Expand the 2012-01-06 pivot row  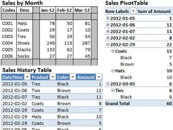pos(108,25)
